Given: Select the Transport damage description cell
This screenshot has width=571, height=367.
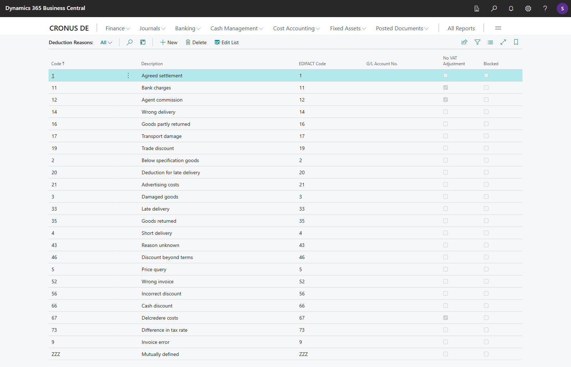Looking at the screenshot, I should 162,136.
